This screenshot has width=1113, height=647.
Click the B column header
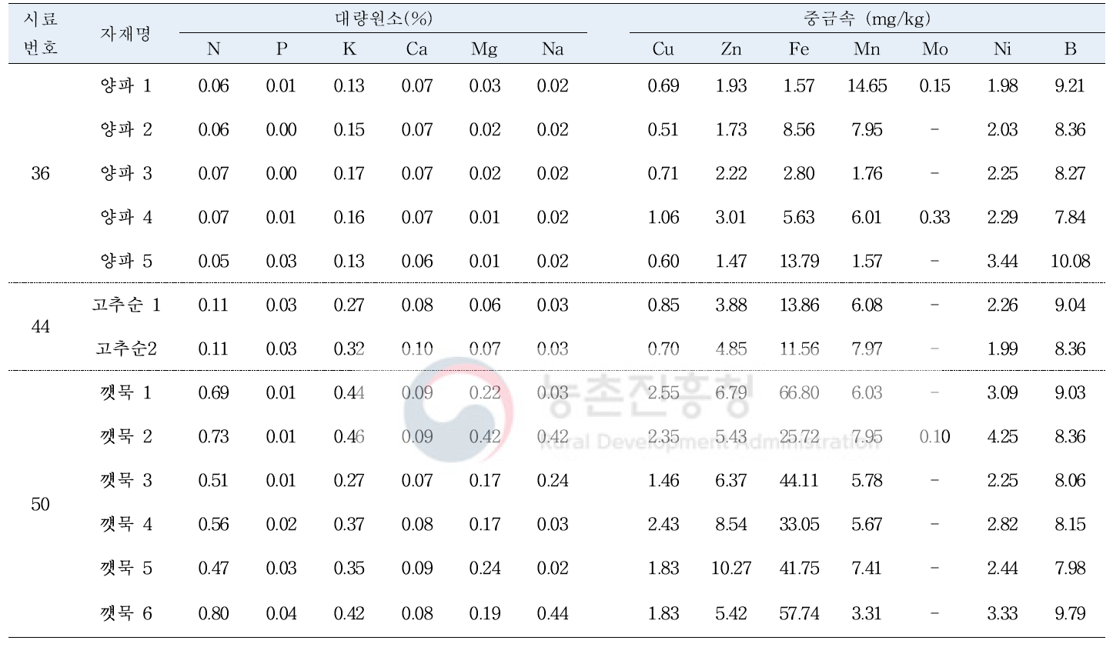click(x=1071, y=49)
